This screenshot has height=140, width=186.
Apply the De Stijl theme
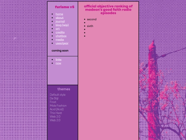54,99
